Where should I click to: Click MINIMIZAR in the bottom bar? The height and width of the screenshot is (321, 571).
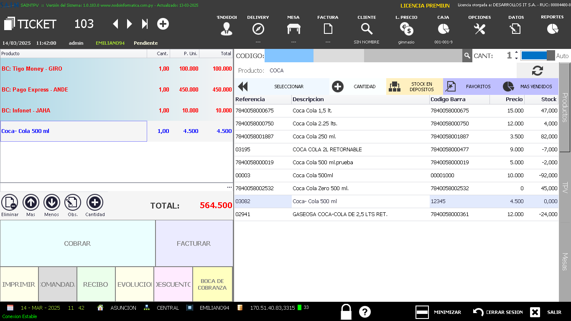click(x=438, y=312)
